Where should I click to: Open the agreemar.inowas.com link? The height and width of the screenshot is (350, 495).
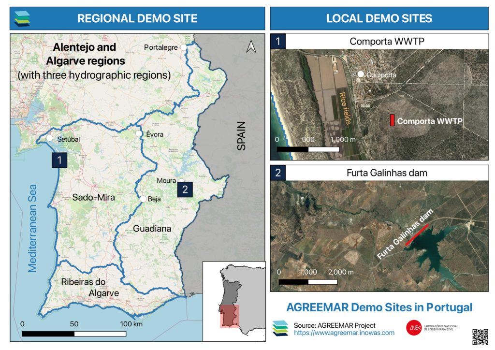click(x=344, y=333)
